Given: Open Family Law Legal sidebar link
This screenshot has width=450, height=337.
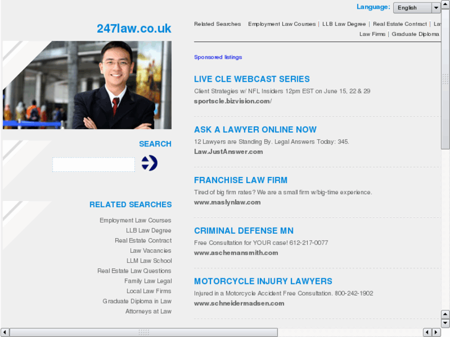Looking at the screenshot, I should [x=148, y=281].
